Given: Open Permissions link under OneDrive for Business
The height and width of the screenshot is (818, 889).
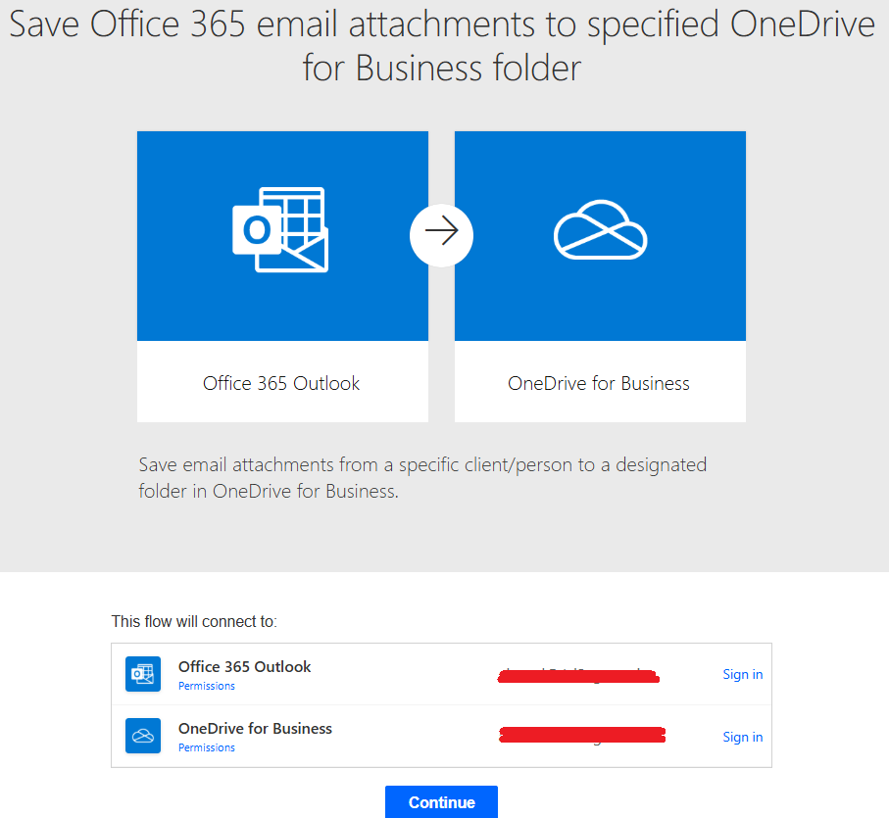Looking at the screenshot, I should tap(207, 747).
